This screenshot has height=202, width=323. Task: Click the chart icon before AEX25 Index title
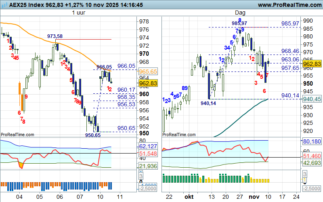4,5
